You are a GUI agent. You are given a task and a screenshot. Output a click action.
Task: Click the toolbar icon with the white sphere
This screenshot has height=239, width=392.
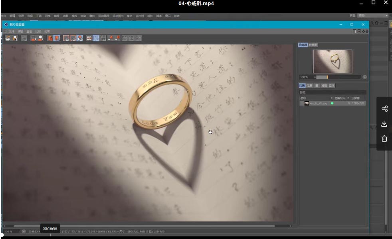(40, 38)
